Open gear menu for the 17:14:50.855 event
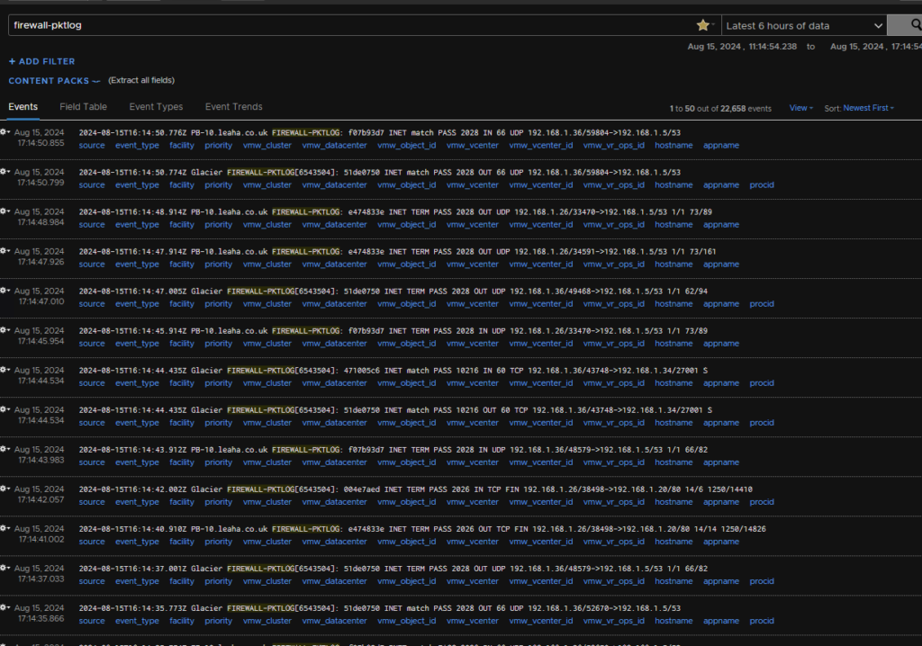Image resolution: width=922 pixels, height=646 pixels. click(5, 132)
